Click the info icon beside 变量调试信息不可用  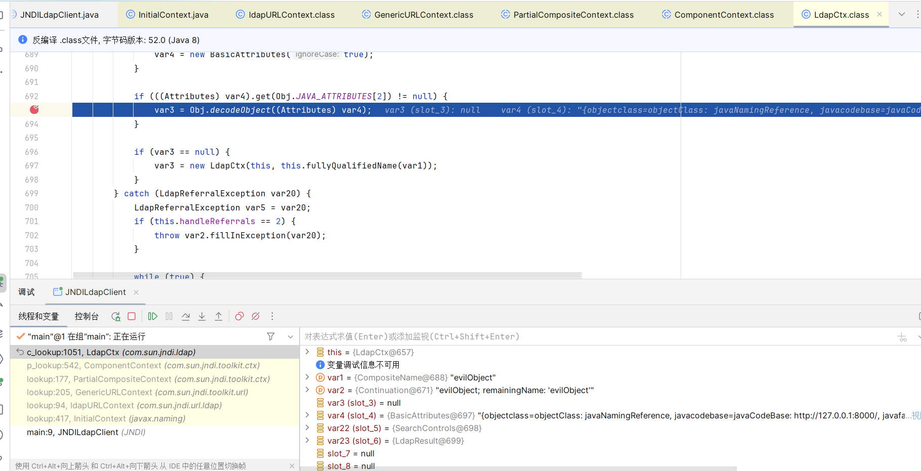320,365
